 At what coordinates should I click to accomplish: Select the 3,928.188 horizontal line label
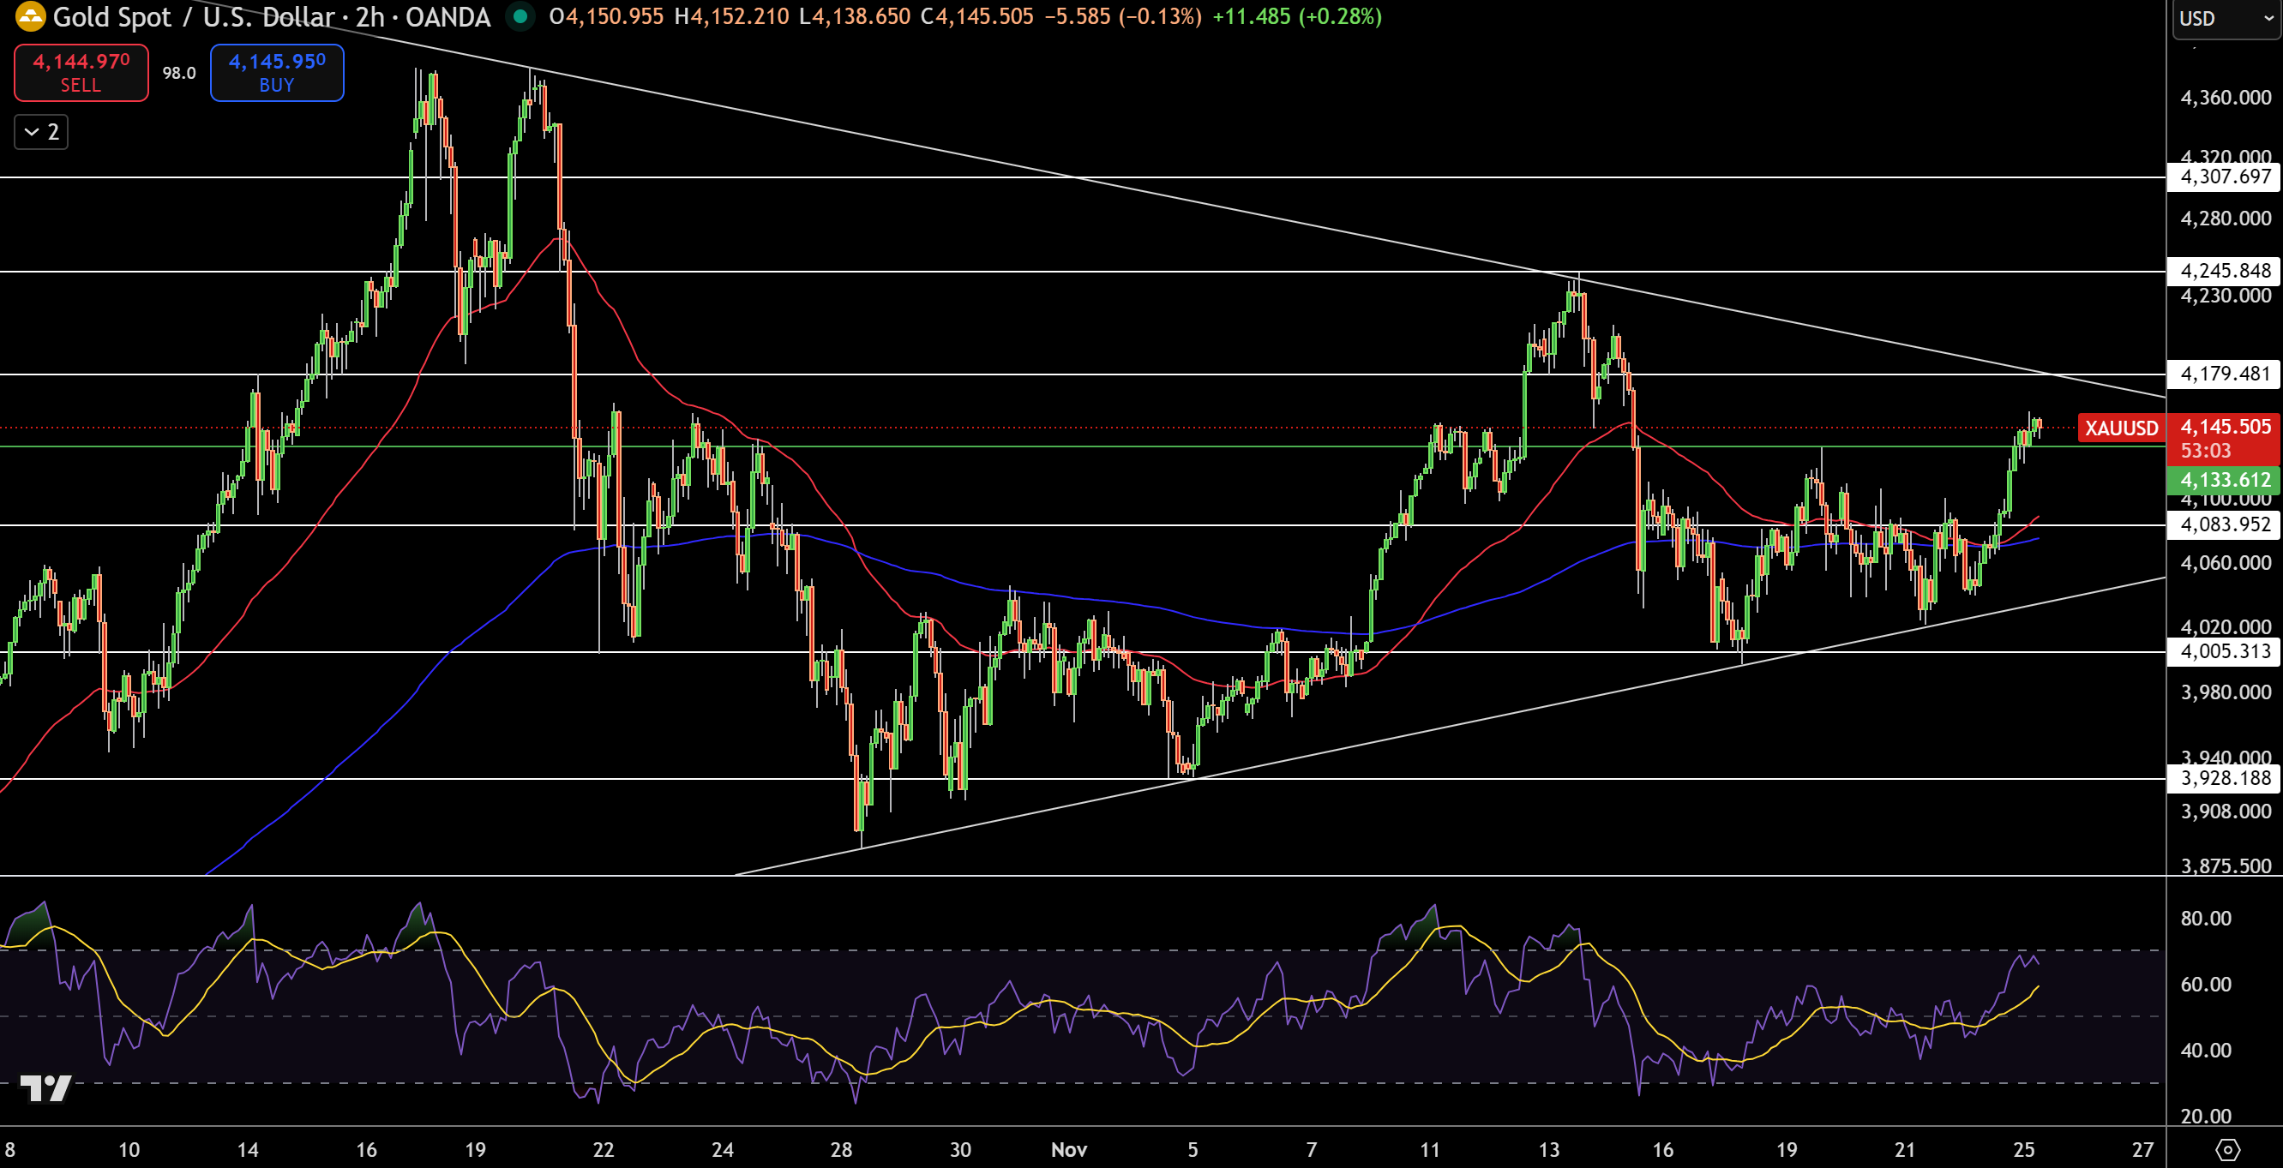coord(2225,778)
